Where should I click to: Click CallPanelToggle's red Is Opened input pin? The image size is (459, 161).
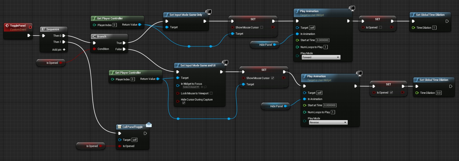tap(120, 146)
